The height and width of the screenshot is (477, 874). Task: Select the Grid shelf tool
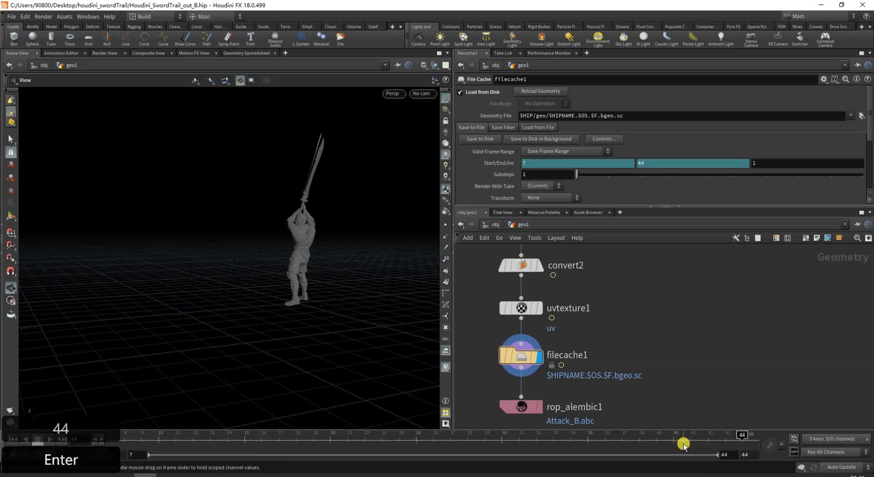[x=88, y=39]
